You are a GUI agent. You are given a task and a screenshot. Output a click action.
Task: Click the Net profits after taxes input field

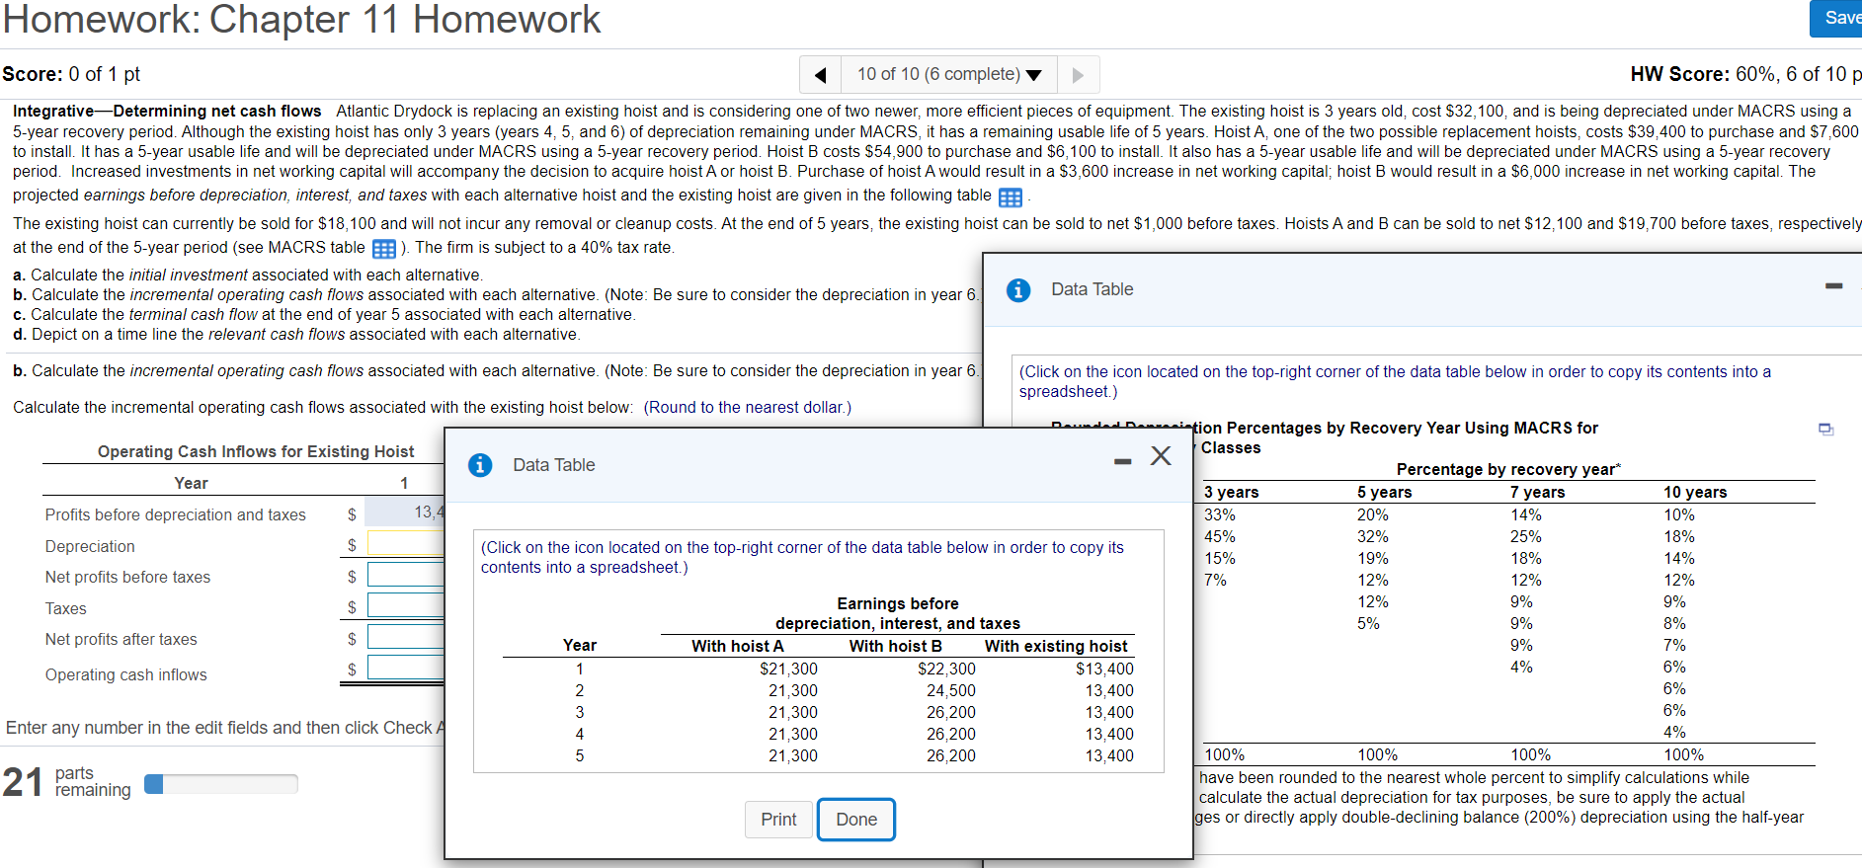[406, 637]
